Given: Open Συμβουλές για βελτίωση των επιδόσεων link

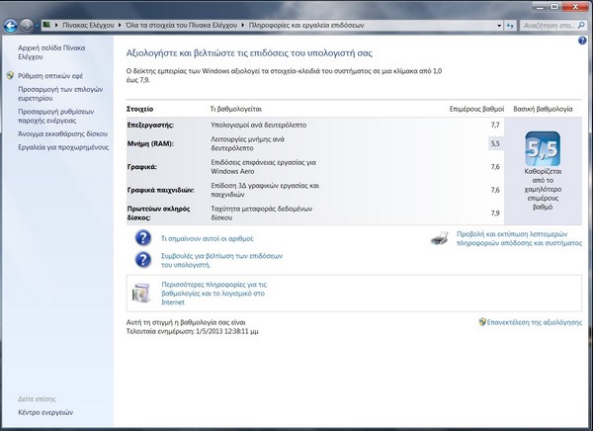Looking at the screenshot, I should coord(222,260).
